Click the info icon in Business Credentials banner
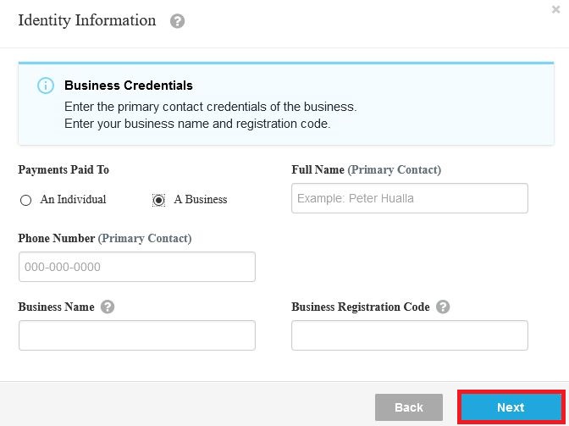 coord(46,86)
